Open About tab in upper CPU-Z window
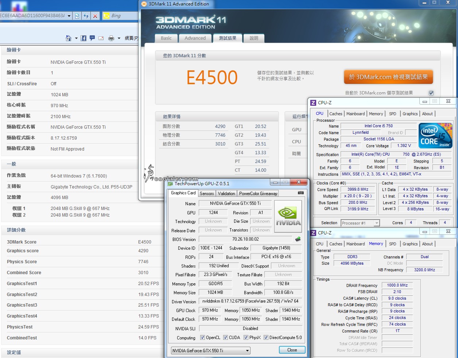 (x=427, y=114)
